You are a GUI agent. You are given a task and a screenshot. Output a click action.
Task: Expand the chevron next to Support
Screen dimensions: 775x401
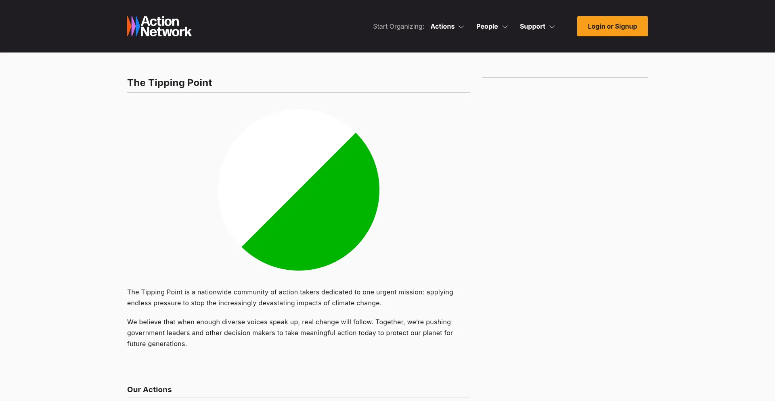coord(552,27)
